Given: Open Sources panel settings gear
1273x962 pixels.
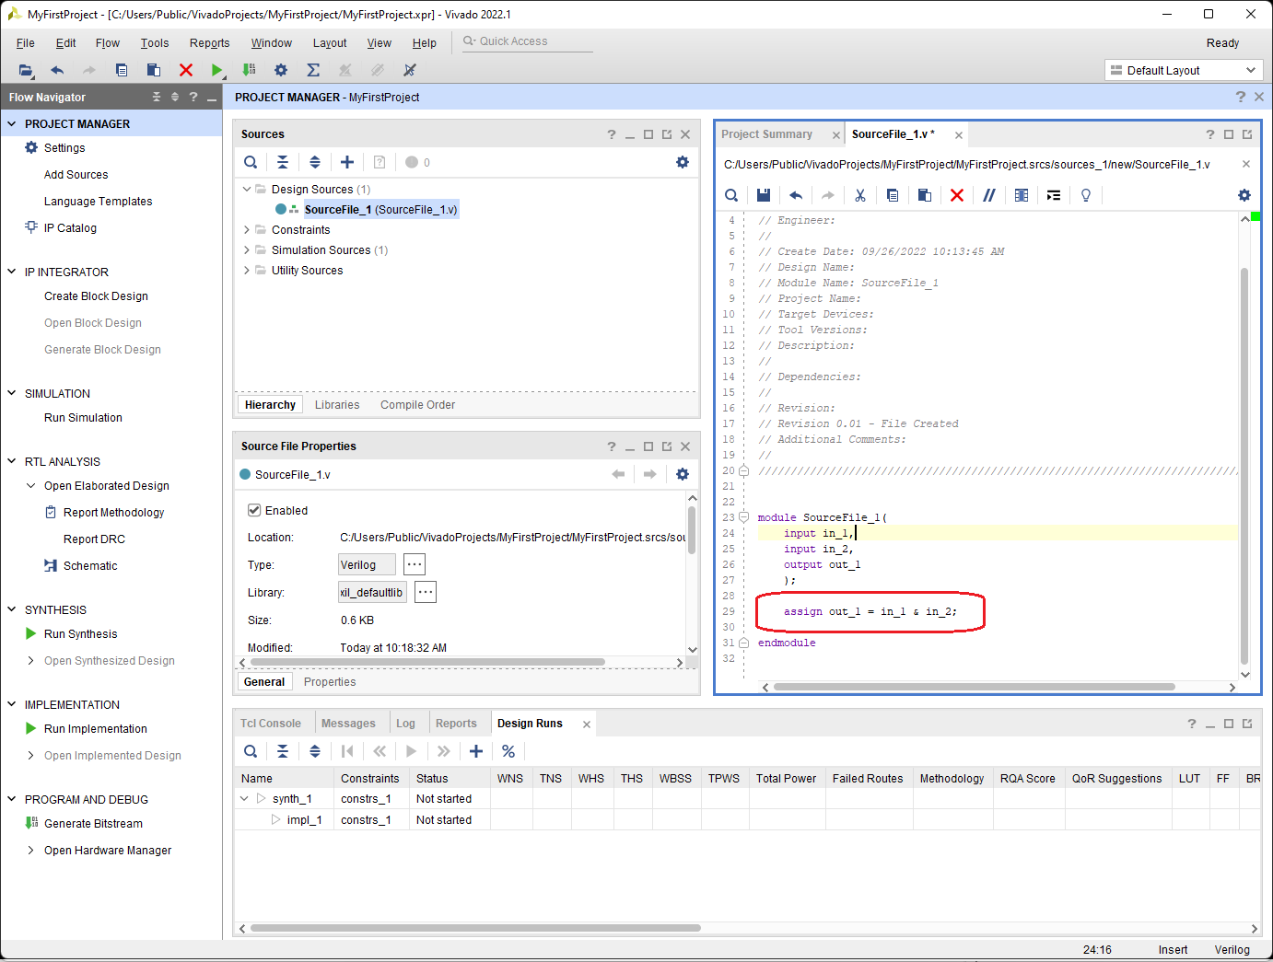Looking at the screenshot, I should (x=683, y=162).
